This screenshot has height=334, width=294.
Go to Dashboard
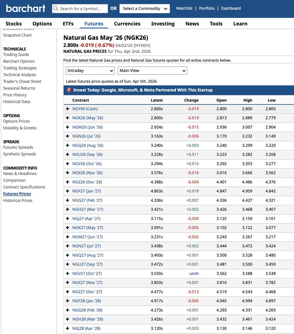[231, 8]
